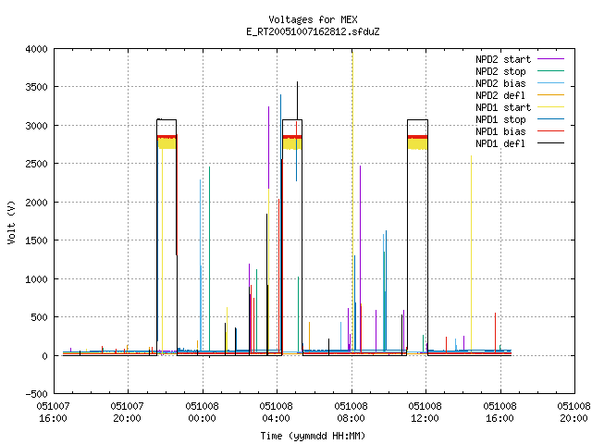Select the 'NPD1 bias' legend label

pos(500,131)
